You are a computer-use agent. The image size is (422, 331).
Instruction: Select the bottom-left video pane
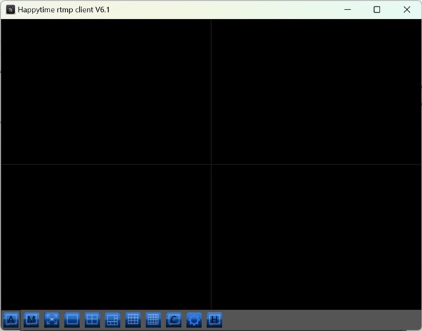[106, 237]
